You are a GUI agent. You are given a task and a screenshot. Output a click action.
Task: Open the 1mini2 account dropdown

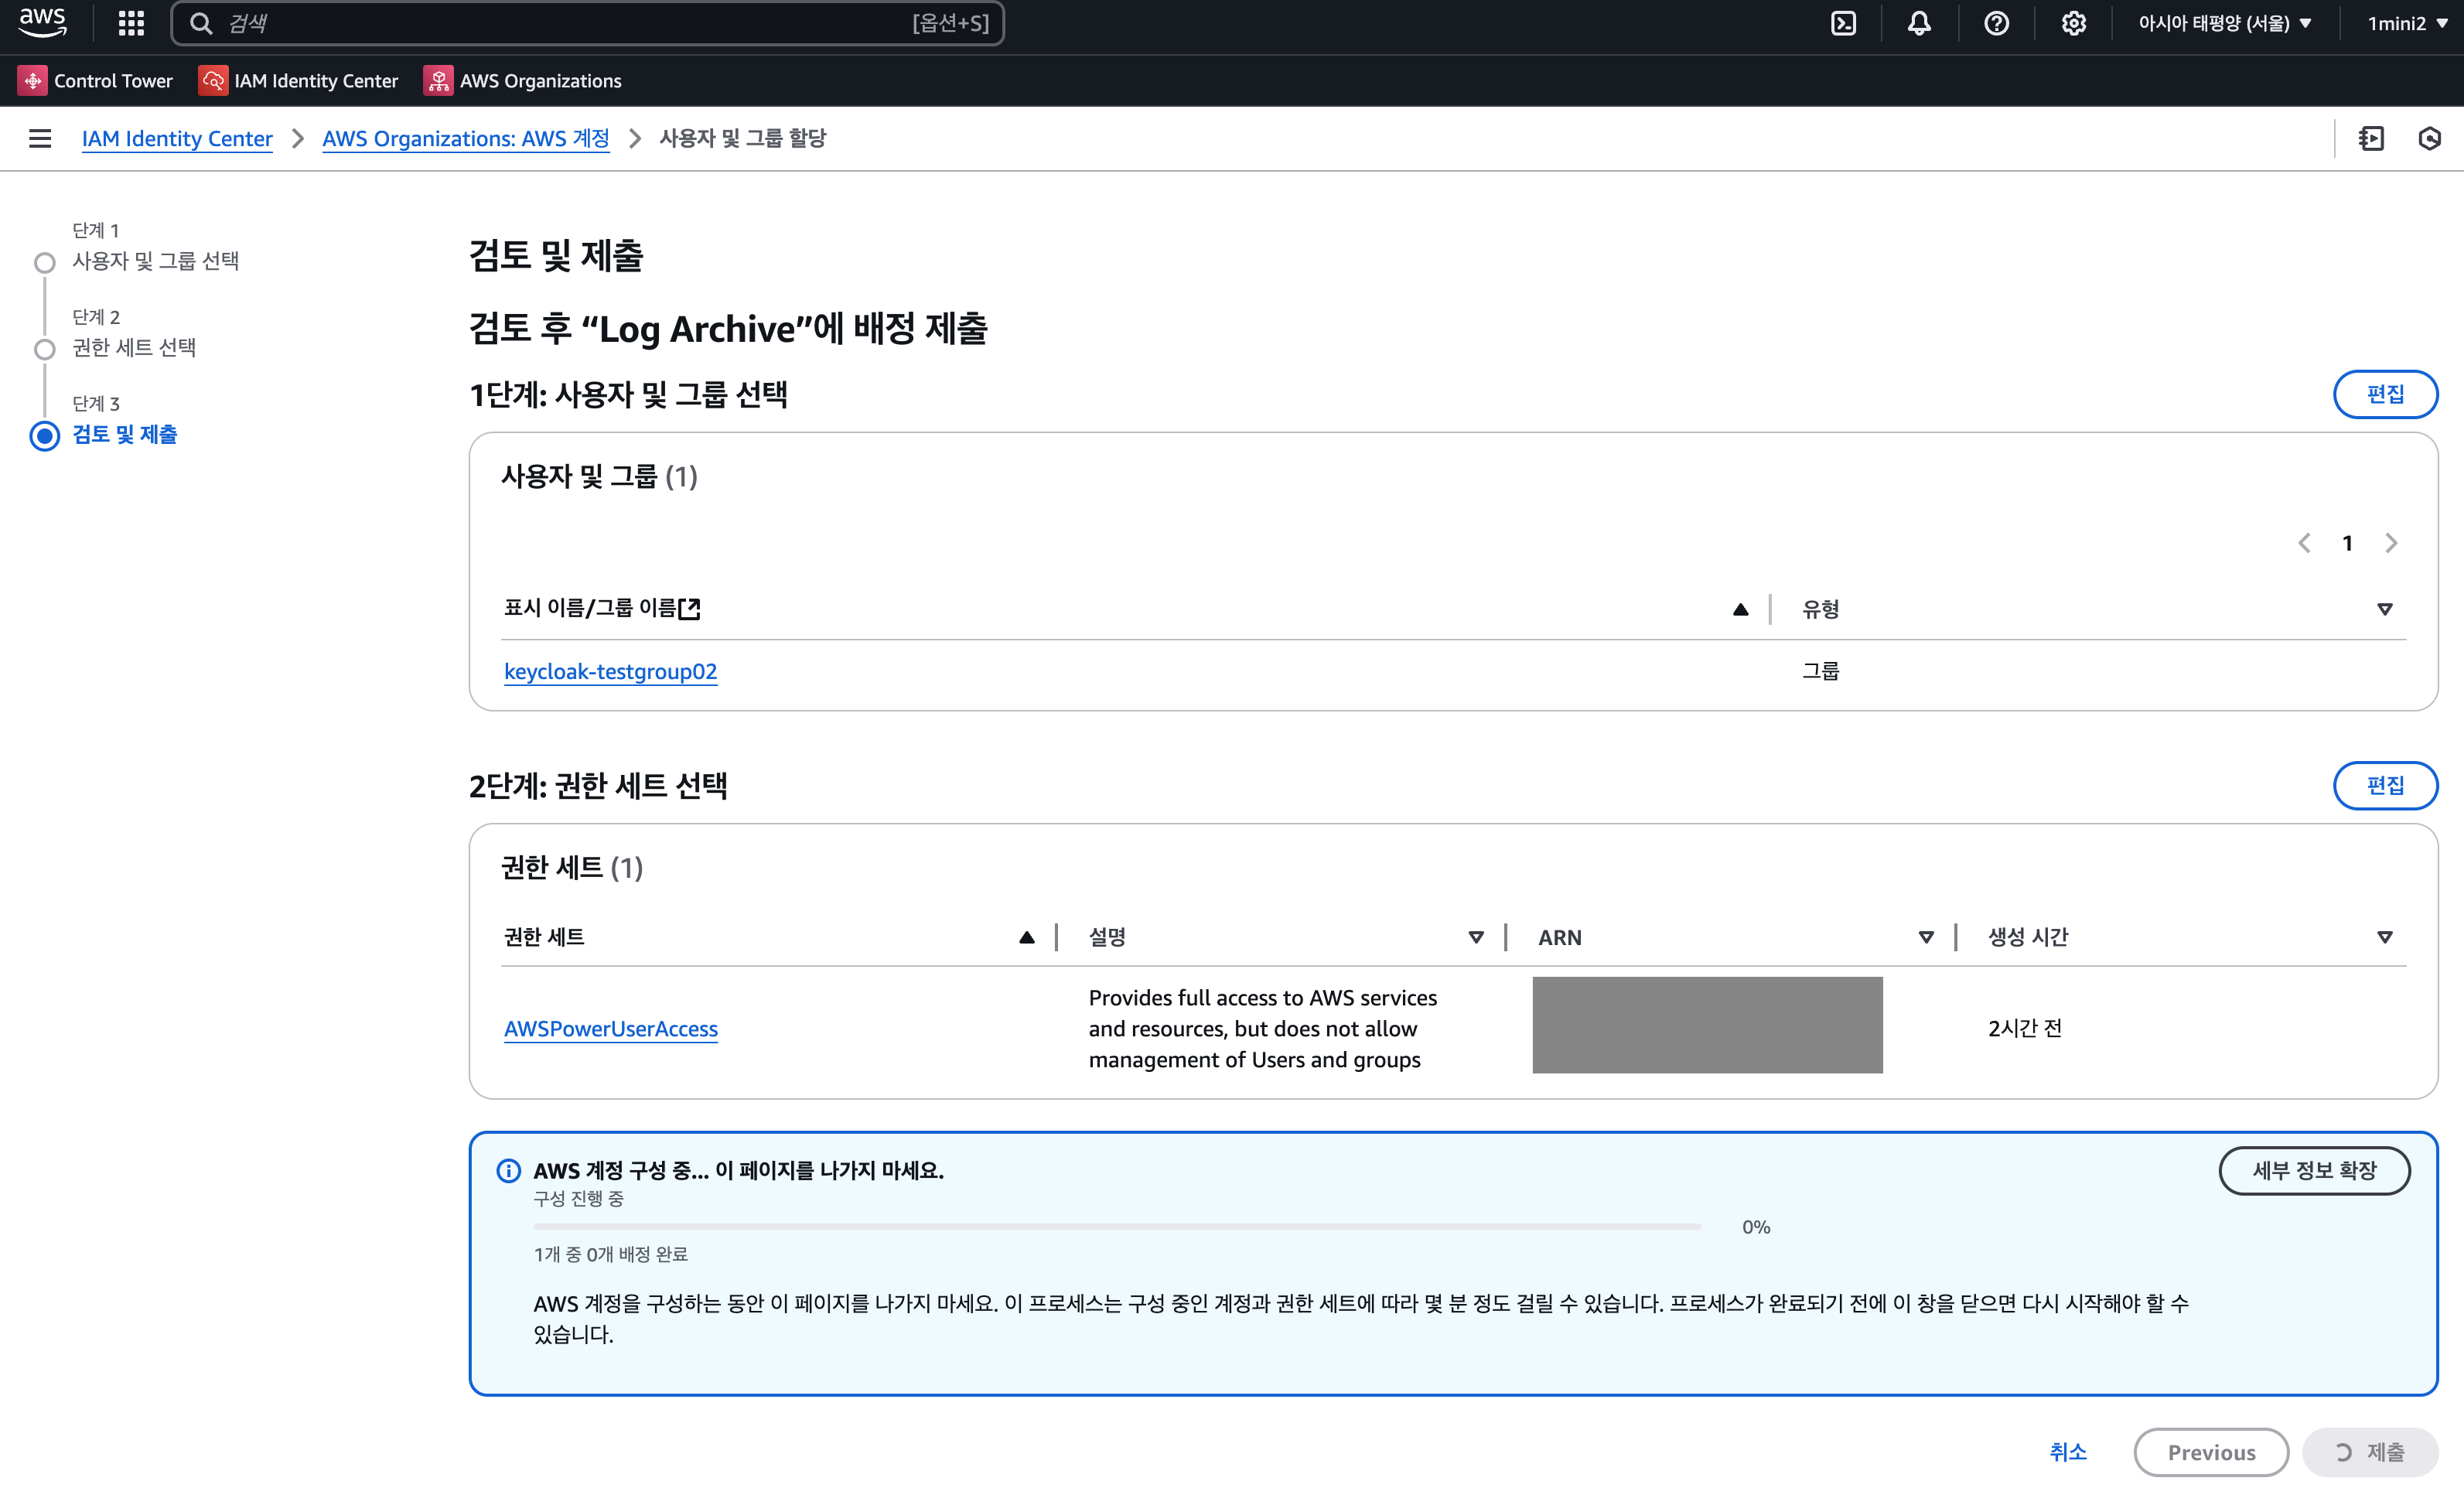click(x=2406, y=23)
